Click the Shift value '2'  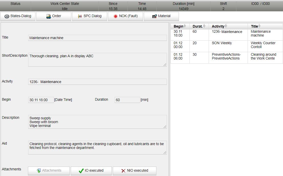point(223,9)
